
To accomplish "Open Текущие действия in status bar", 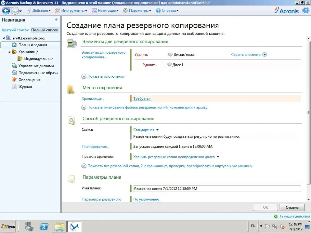I will [x=292, y=216].
